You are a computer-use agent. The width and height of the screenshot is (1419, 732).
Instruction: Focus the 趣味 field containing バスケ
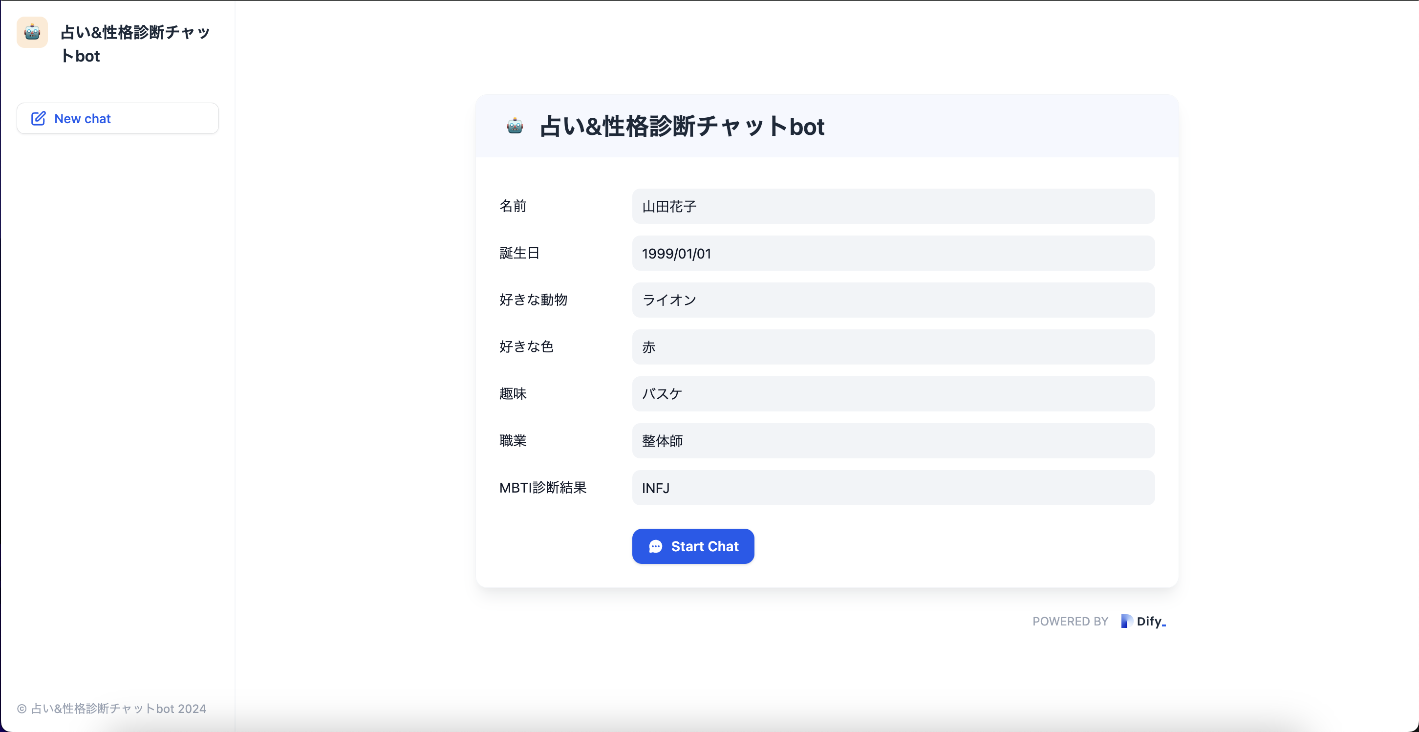click(x=893, y=394)
